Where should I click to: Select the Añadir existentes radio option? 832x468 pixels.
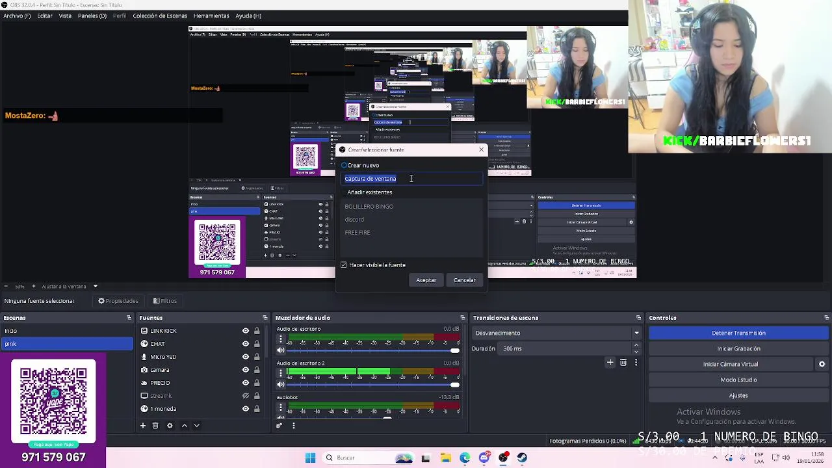(x=344, y=192)
